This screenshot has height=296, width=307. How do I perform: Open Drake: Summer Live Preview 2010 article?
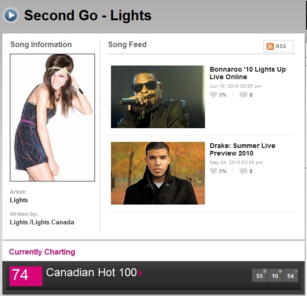(x=242, y=149)
